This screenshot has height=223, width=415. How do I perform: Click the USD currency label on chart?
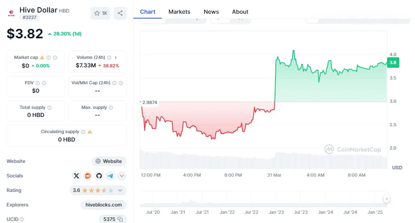point(397,168)
